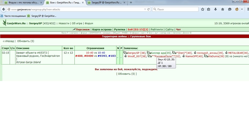Open the 'магазин' quick link

[74, 33]
